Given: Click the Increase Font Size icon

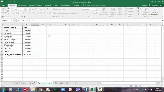Looking at the screenshot, I should [x=32, y=9].
